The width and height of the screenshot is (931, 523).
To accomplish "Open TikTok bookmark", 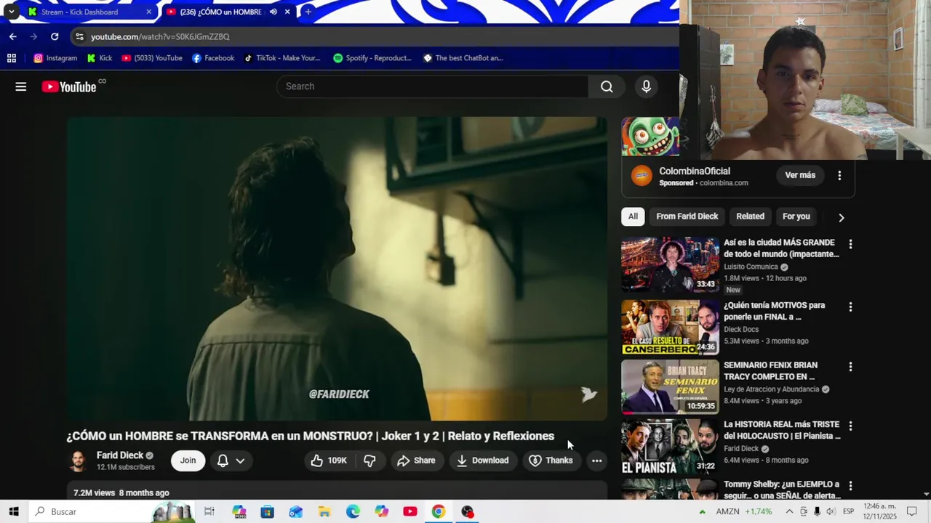I will (282, 58).
